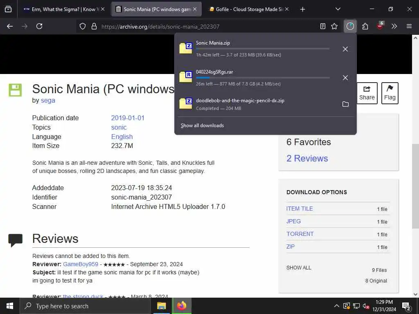
Task: Click the Sonic Mania.zip file icon
Action: [186, 48]
